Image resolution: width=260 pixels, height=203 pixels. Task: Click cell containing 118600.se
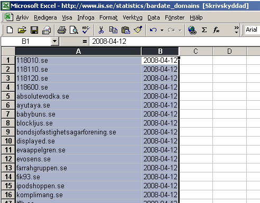point(78,87)
